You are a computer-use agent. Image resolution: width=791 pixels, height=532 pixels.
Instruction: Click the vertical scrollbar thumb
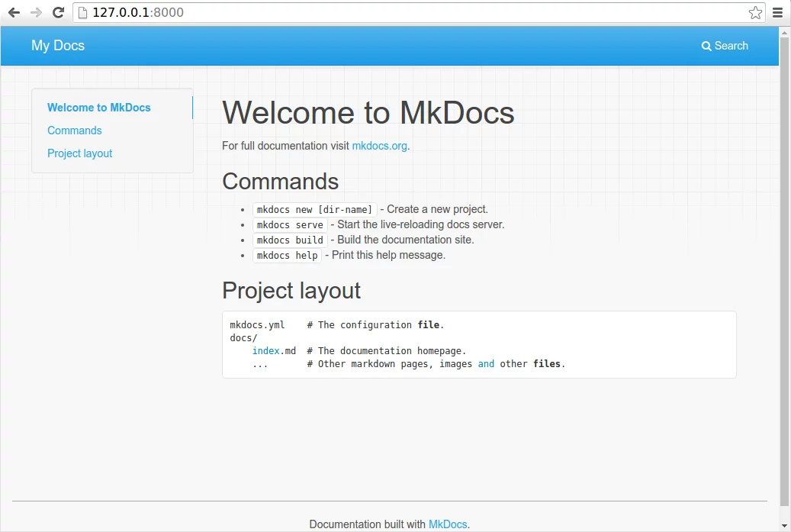point(784,267)
